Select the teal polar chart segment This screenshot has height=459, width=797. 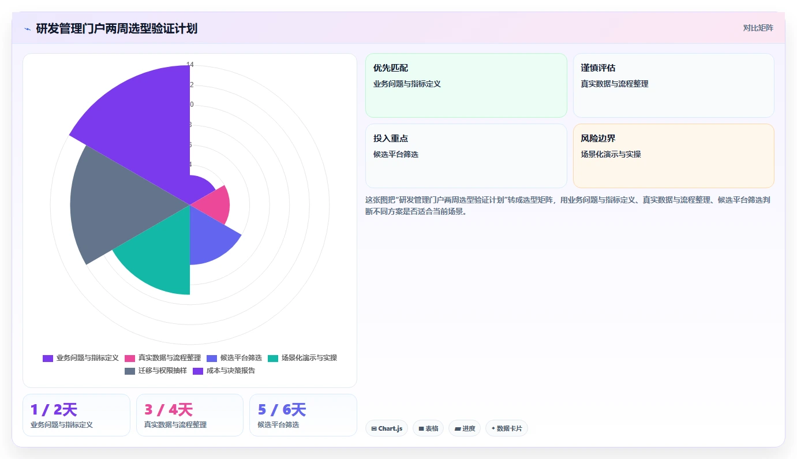point(159,257)
